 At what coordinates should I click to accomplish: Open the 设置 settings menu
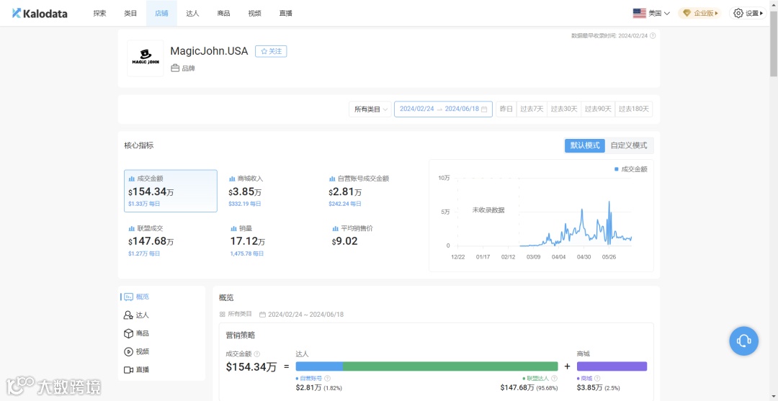coord(748,14)
